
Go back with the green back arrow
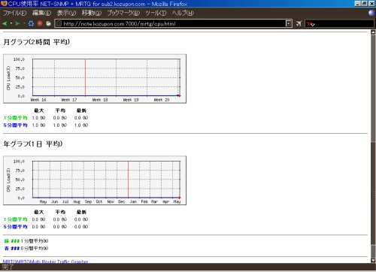5,23
